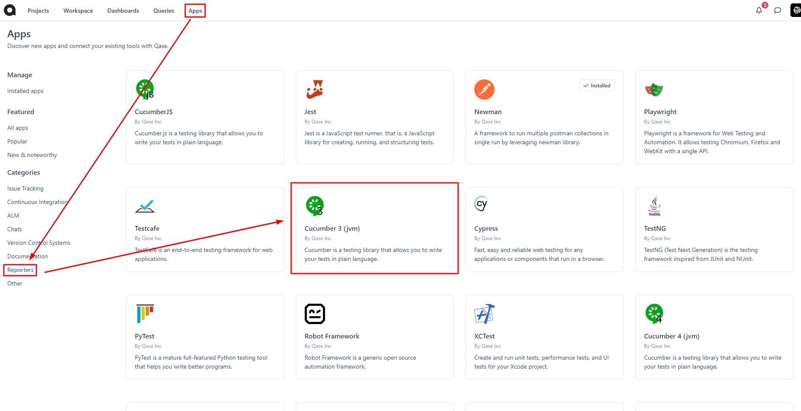This screenshot has height=411, width=801.
Task: Click the Playwright masks icon
Action: [x=654, y=89]
